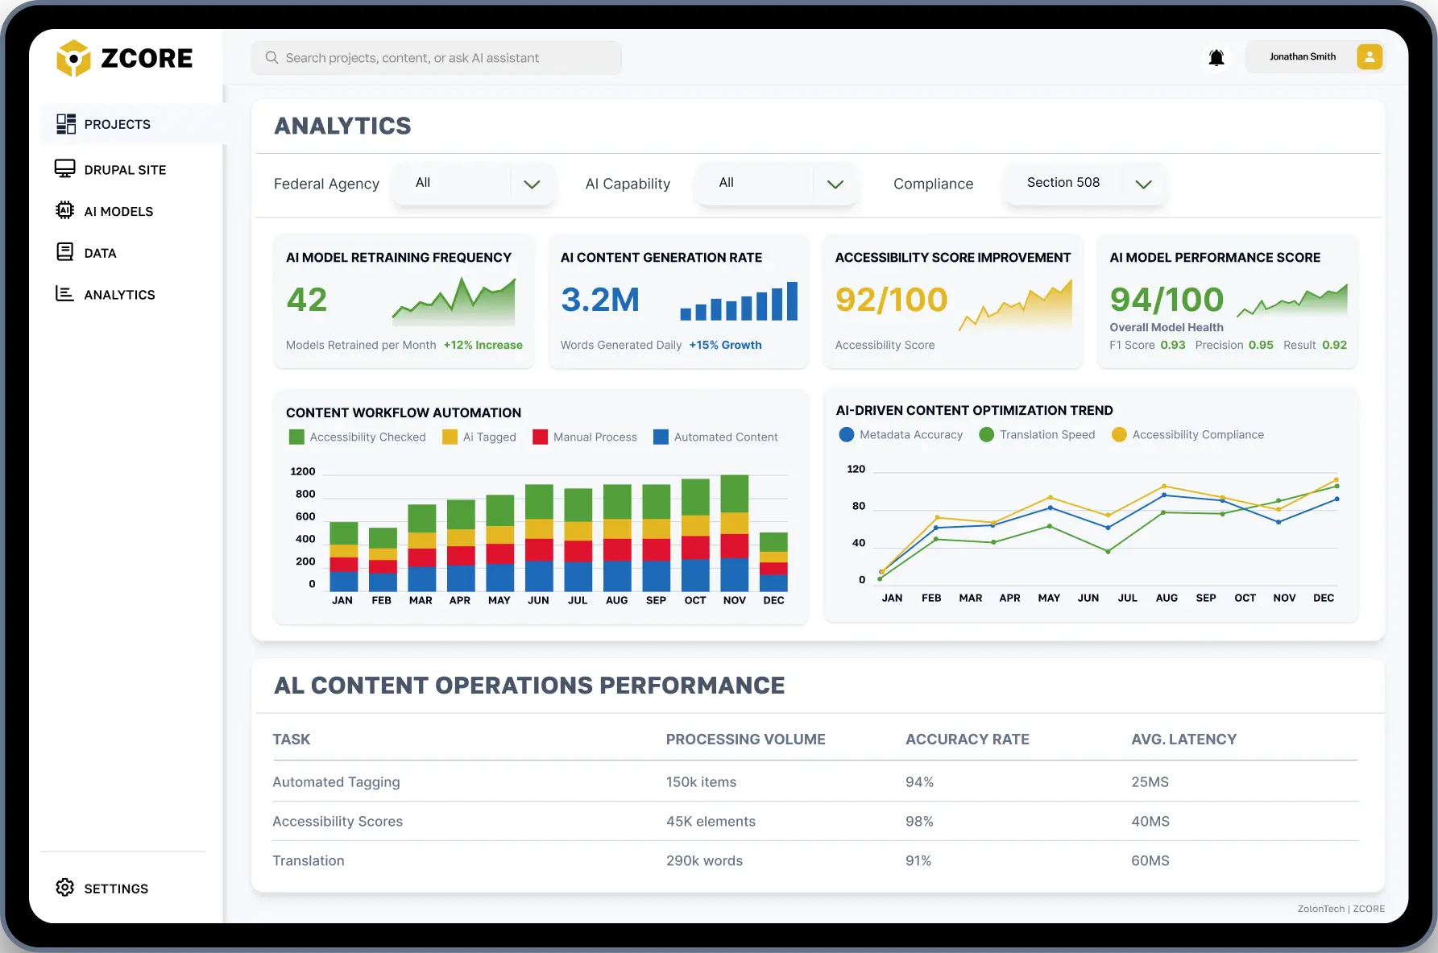Click the Projects grid icon in sidebar
This screenshot has width=1438, height=953.
point(65,124)
